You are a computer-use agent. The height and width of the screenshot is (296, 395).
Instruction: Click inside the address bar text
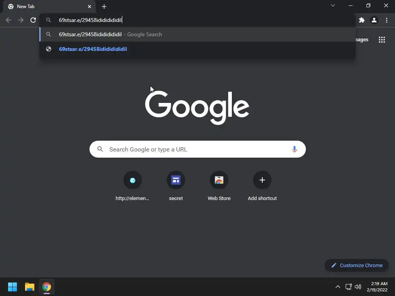point(90,20)
